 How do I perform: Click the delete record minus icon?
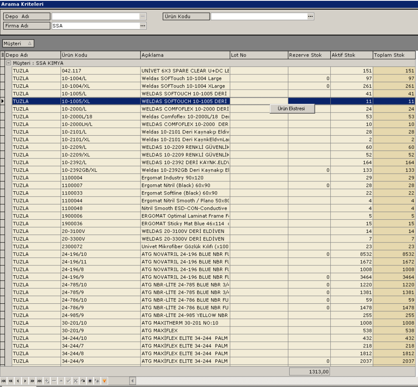coord(54,381)
